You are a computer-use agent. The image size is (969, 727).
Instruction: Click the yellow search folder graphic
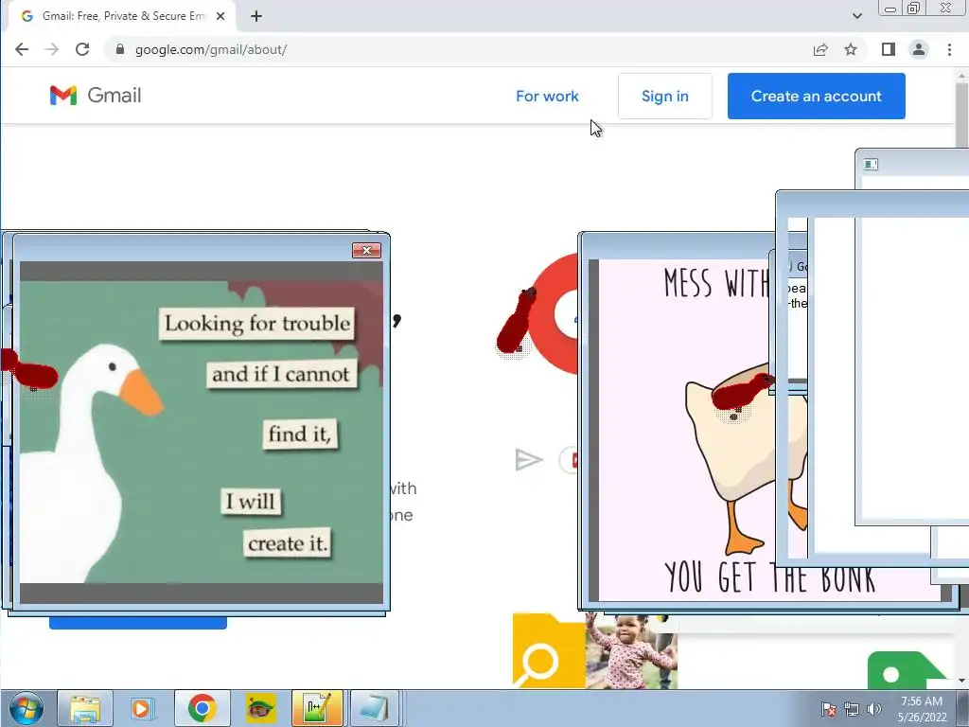(549, 650)
